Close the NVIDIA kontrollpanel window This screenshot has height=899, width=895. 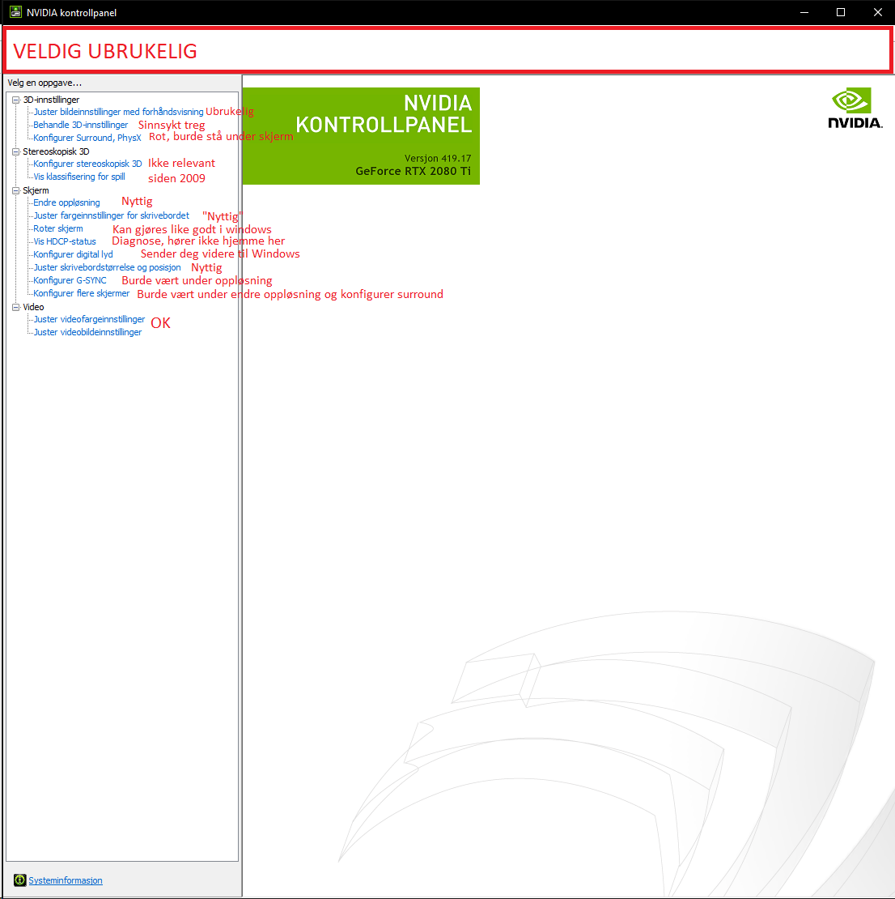click(x=877, y=12)
